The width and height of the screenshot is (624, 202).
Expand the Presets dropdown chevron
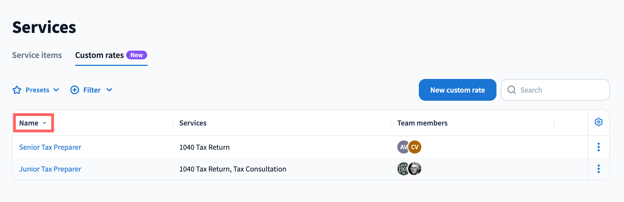[x=56, y=90]
